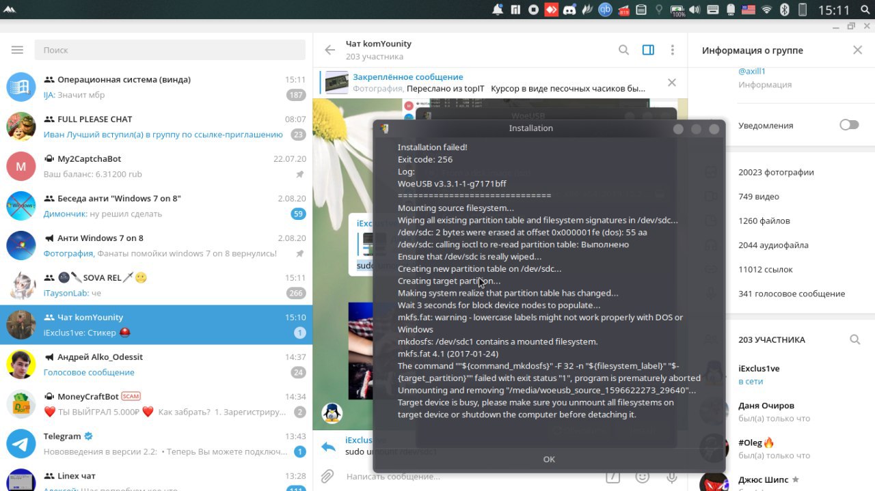This screenshot has width=875, height=491.
Task: Open the battery 100% tray indicator
Action: click(678, 10)
